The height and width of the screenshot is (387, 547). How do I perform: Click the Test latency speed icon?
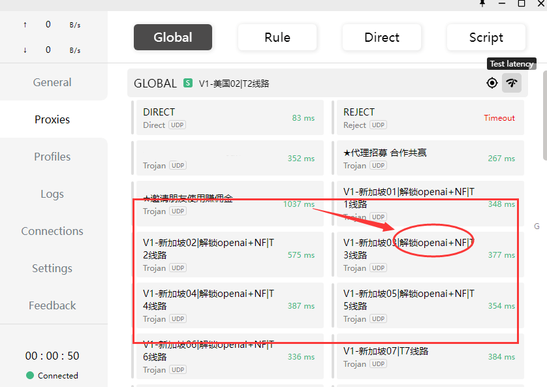pyautogui.click(x=512, y=83)
